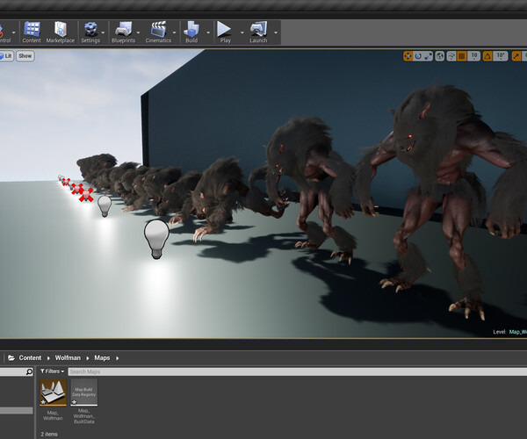Toggle scale snapping icon
This screenshot has height=439, width=527.
[x=516, y=56]
